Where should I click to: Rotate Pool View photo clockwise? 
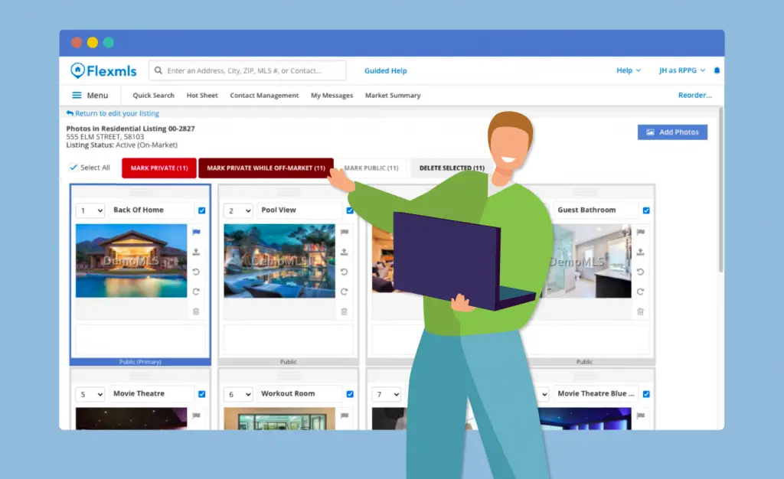tap(344, 292)
